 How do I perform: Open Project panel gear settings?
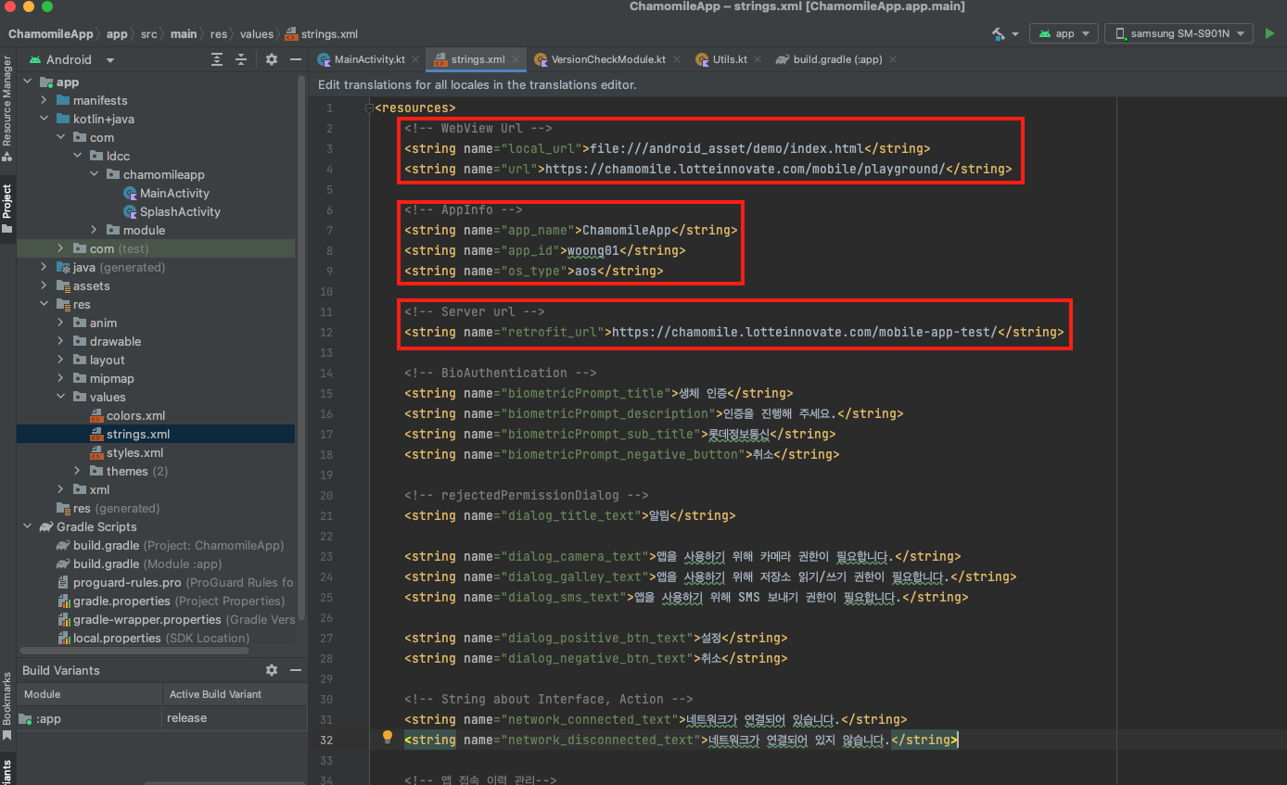point(271,59)
